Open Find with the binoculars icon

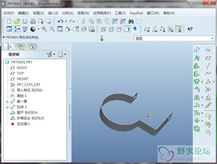coord(131,21)
